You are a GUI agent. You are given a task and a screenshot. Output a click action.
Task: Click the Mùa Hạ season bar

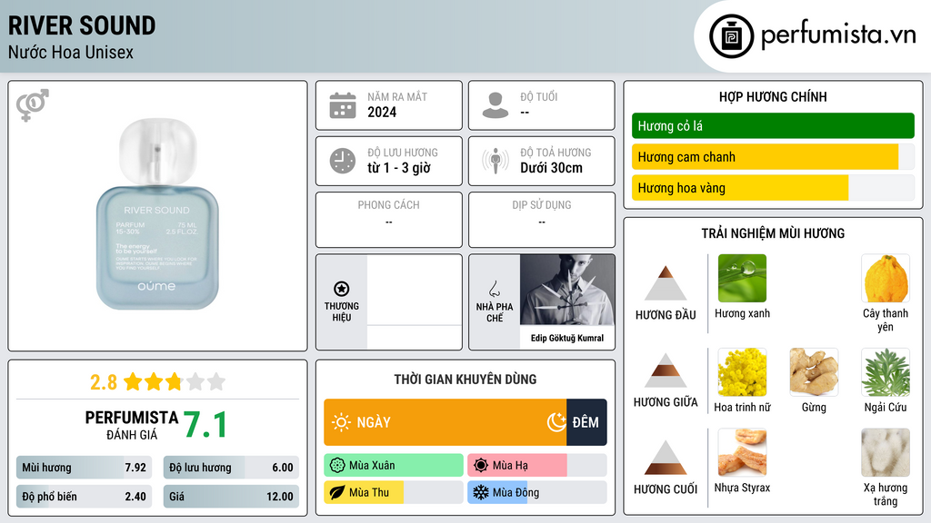tap(536, 466)
